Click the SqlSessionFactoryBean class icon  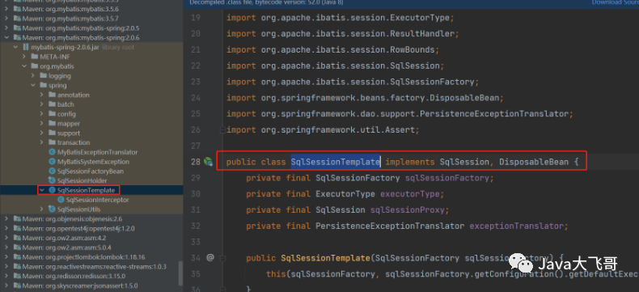click(52, 171)
